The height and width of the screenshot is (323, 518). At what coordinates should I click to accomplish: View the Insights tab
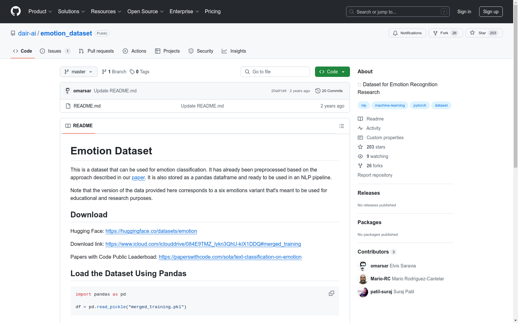(234, 51)
